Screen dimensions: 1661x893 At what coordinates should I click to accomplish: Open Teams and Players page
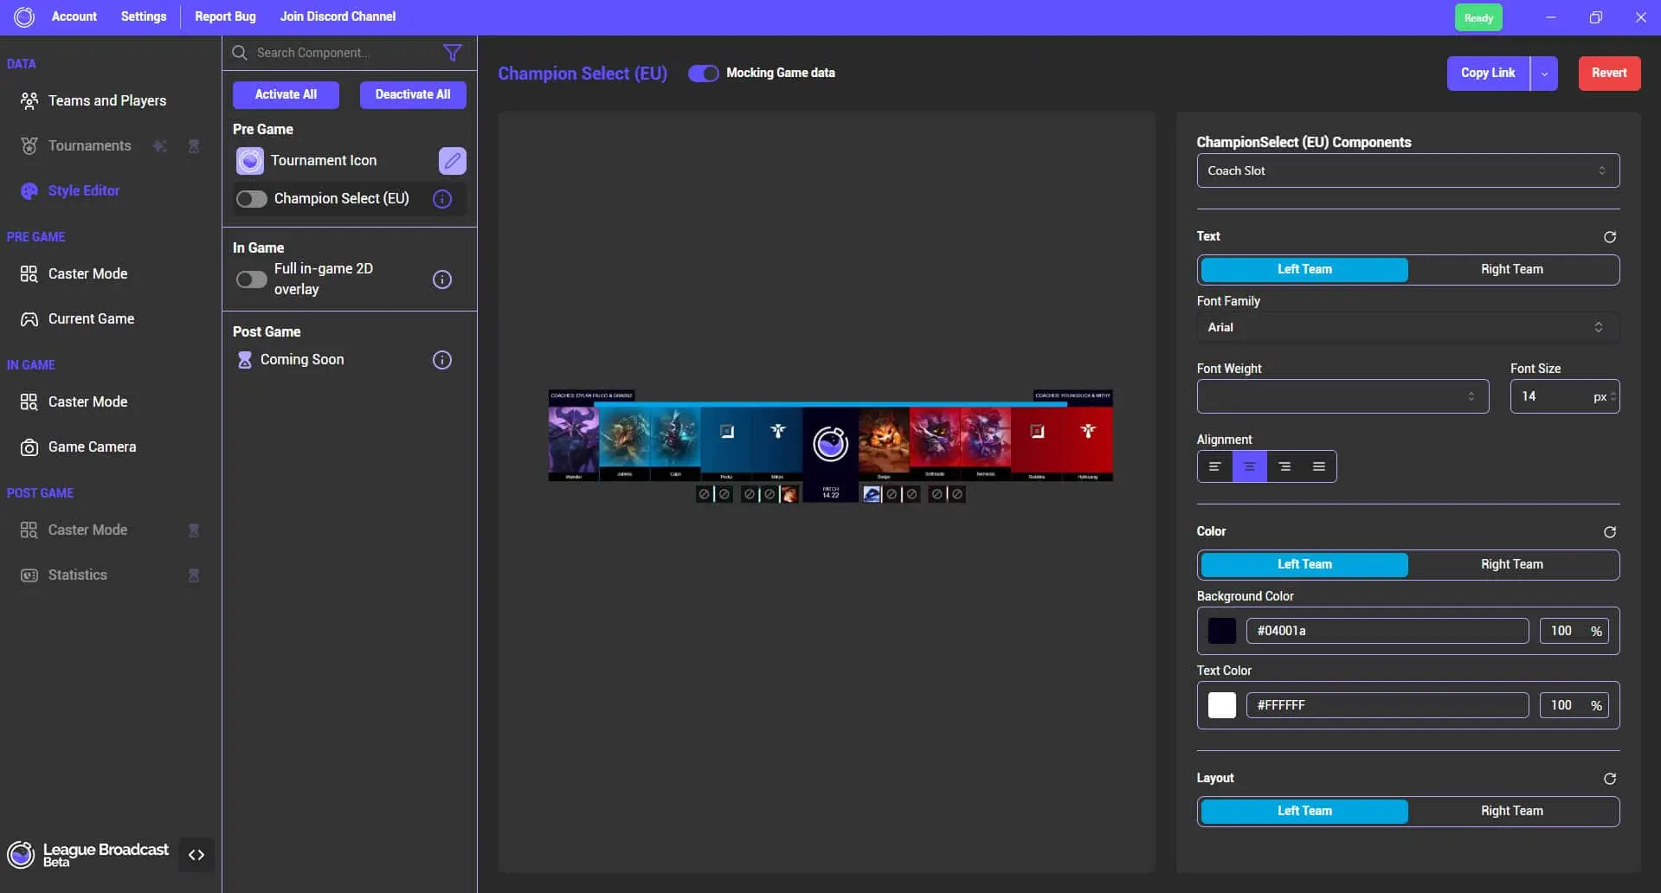tap(106, 101)
